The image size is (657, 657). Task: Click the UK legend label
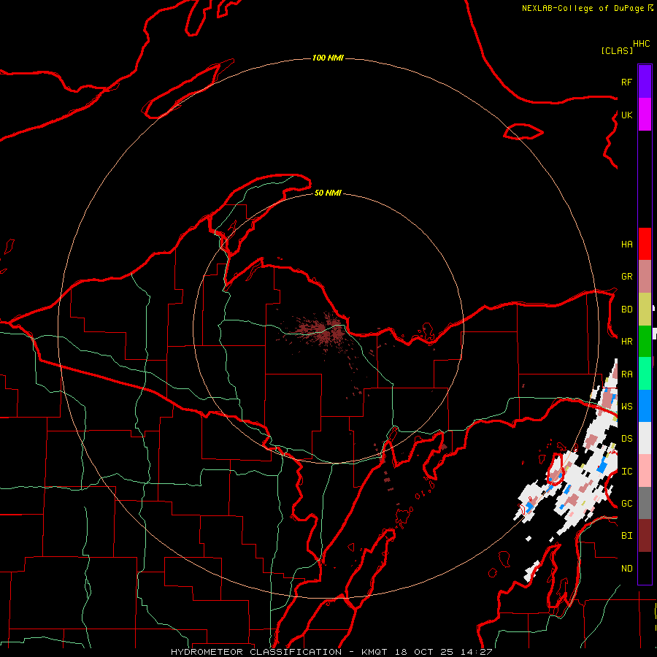(626, 115)
